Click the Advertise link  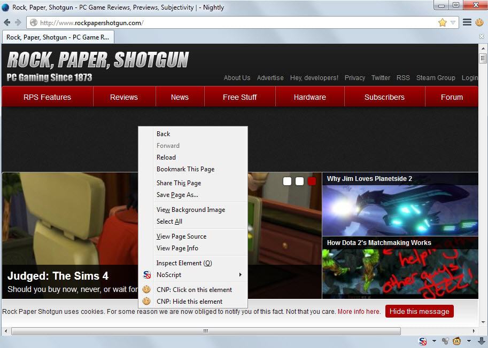pos(270,78)
